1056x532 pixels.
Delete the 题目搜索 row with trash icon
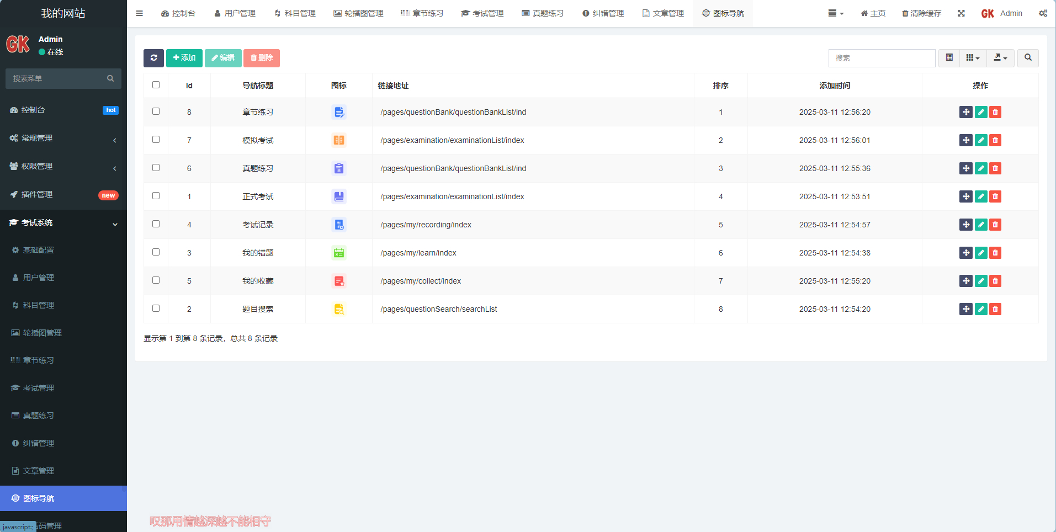995,309
